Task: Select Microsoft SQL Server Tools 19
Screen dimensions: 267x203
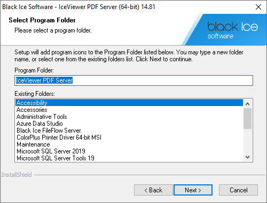Action: pyautogui.click(x=129, y=158)
